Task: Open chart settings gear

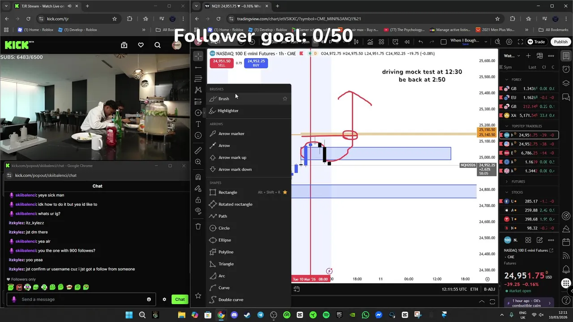Action: [x=509, y=42]
